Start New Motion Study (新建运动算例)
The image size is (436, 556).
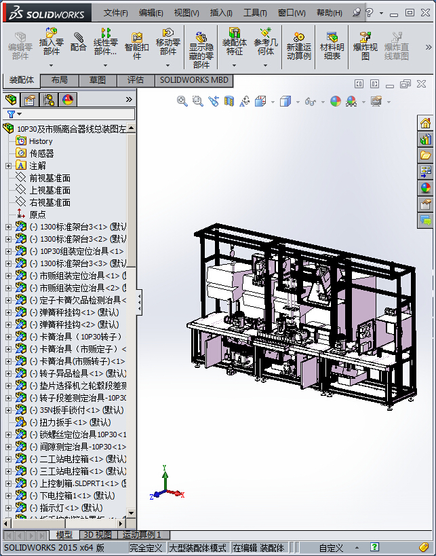(298, 46)
